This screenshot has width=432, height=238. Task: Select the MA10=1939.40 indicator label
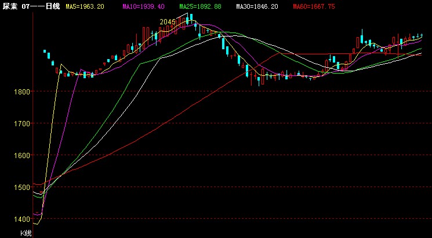click(x=144, y=6)
